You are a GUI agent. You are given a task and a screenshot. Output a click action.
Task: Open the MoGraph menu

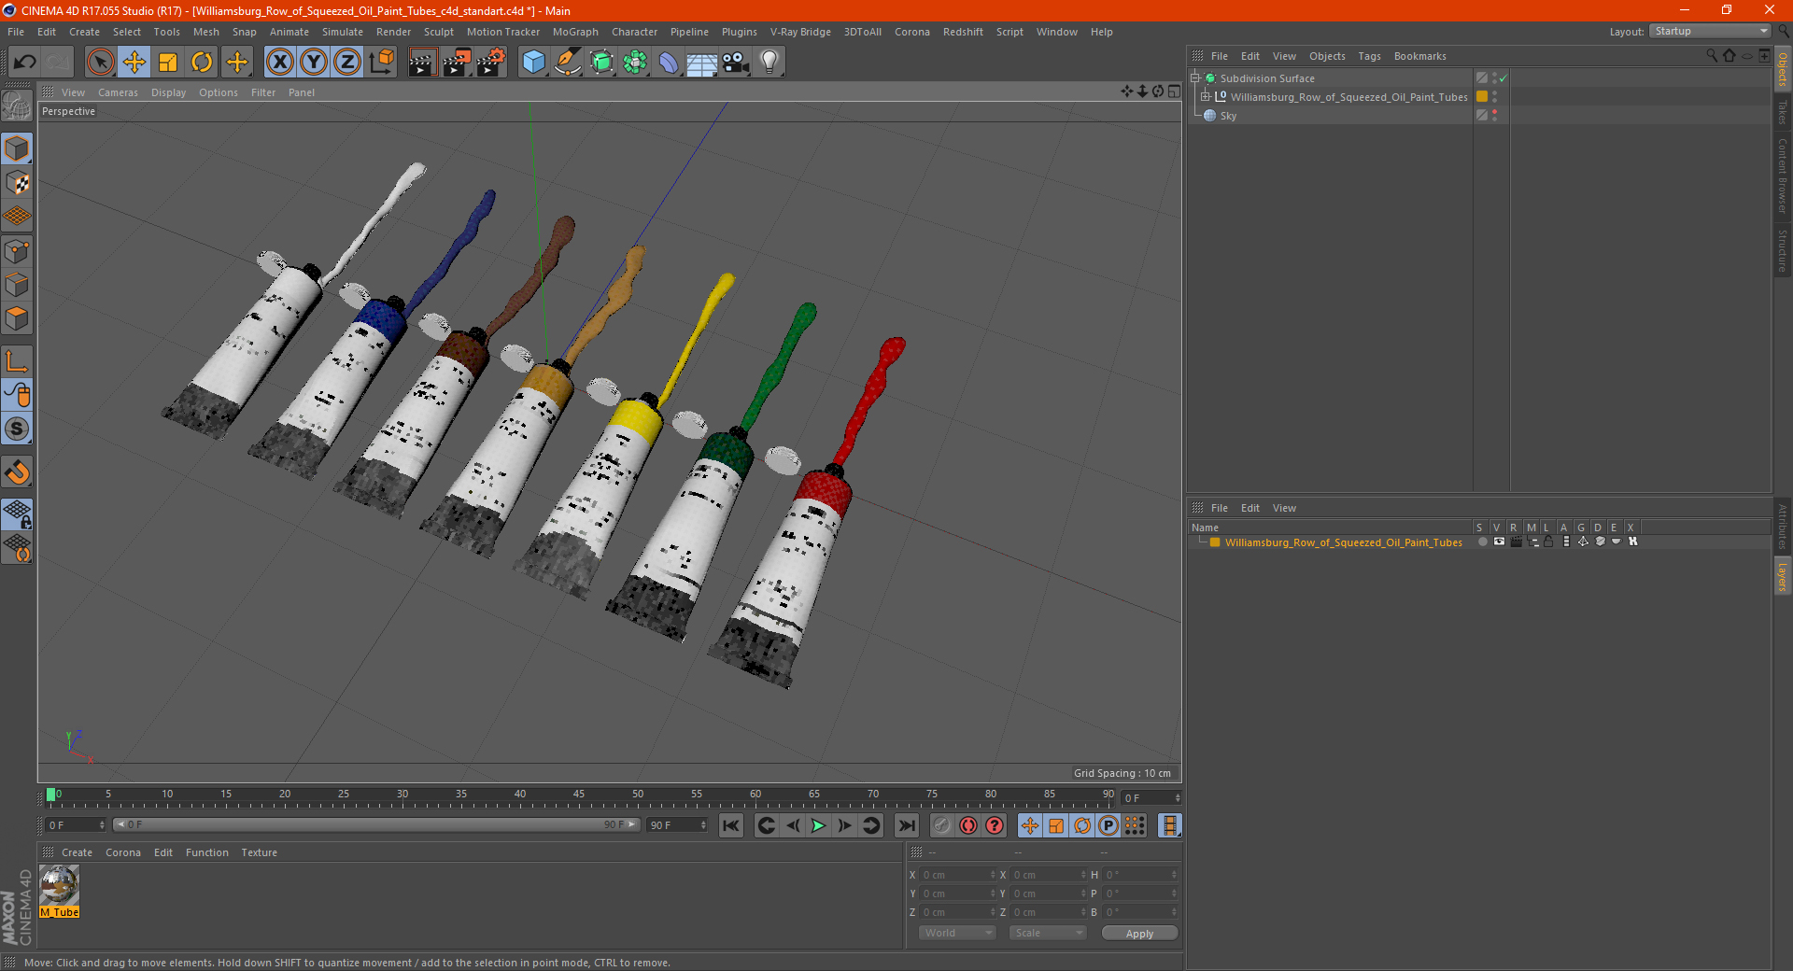pos(575,32)
